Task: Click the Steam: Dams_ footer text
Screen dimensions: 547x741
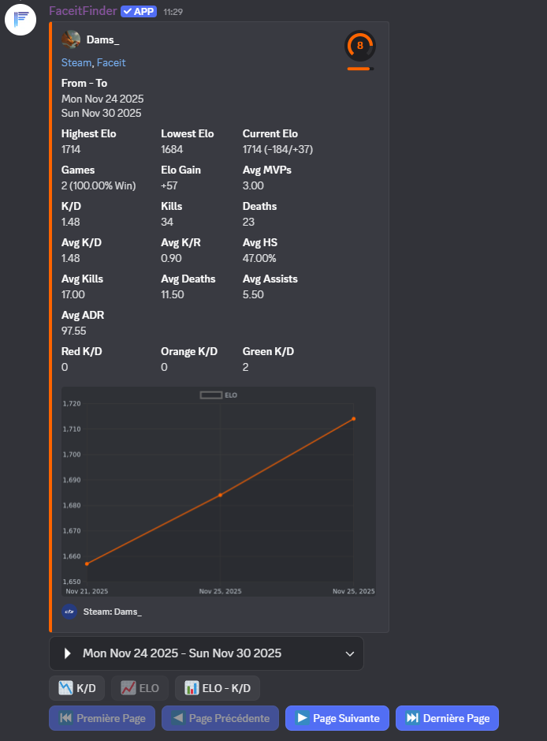Action: point(113,612)
